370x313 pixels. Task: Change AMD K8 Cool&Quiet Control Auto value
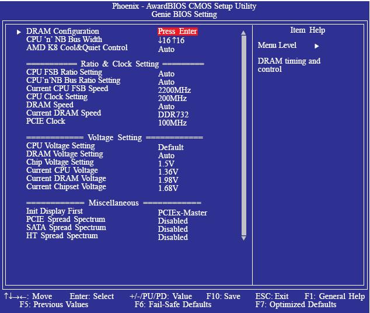[166, 49]
